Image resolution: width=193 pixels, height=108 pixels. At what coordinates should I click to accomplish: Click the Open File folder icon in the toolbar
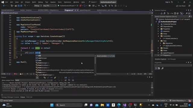16,6
